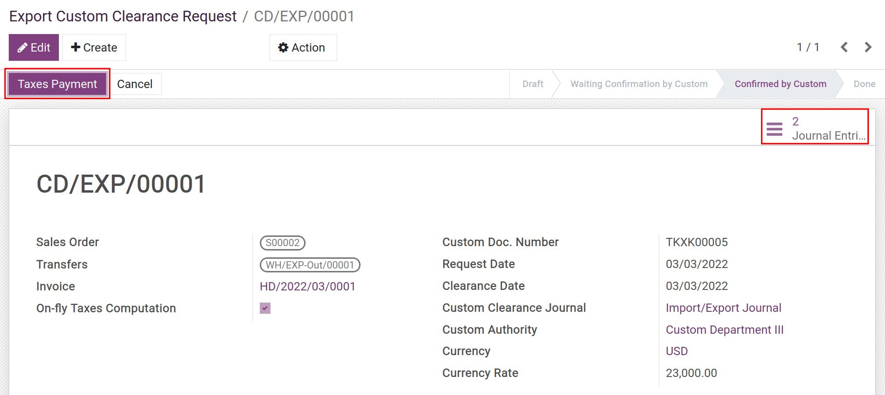Click the S00002 sales order tag
The image size is (885, 395).
point(283,243)
